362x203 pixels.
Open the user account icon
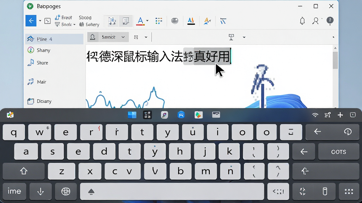(x=315, y=21)
